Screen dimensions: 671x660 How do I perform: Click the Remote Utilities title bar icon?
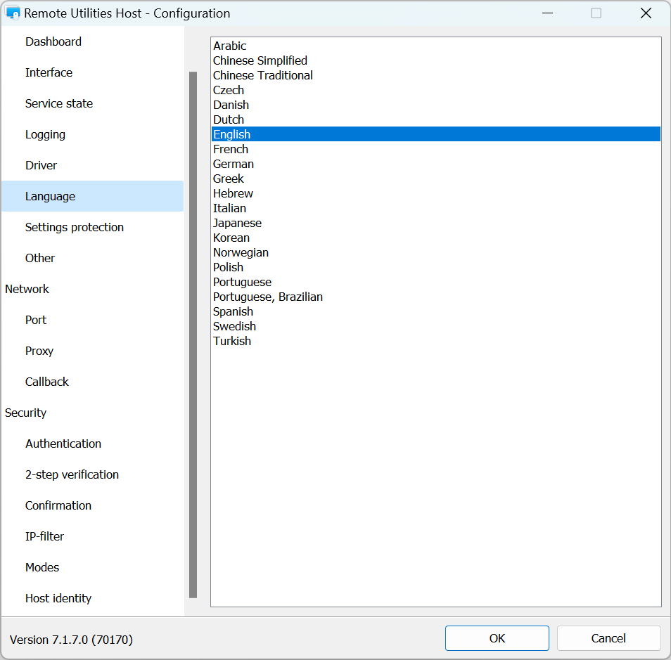(13, 13)
